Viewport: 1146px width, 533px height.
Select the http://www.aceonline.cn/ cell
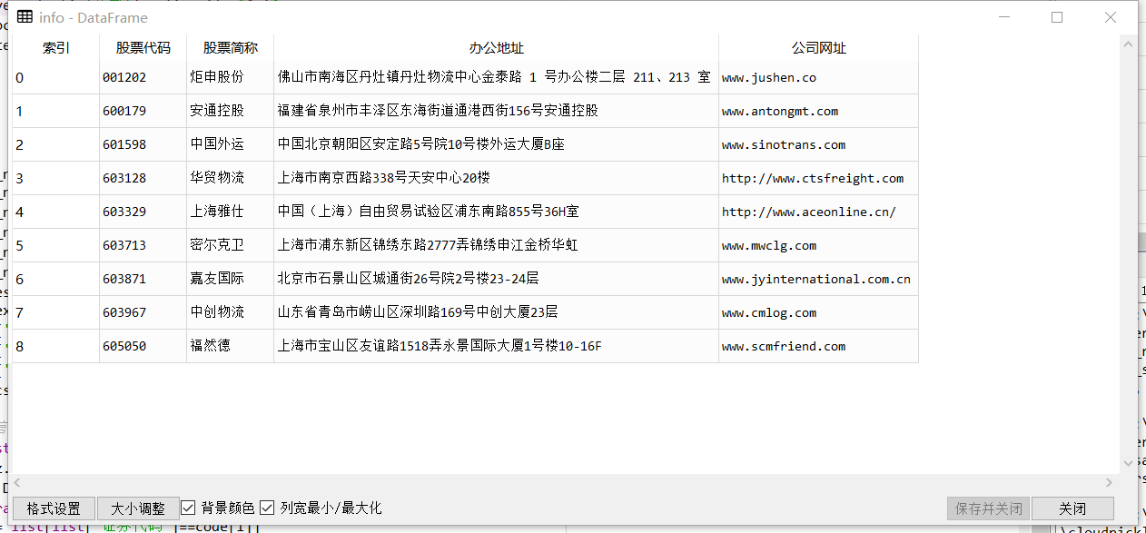coord(819,212)
